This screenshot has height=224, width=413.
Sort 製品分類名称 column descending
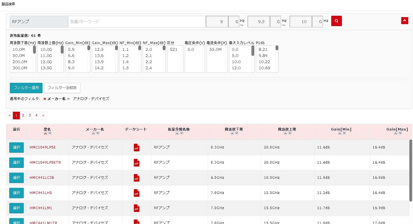[x=181, y=134]
